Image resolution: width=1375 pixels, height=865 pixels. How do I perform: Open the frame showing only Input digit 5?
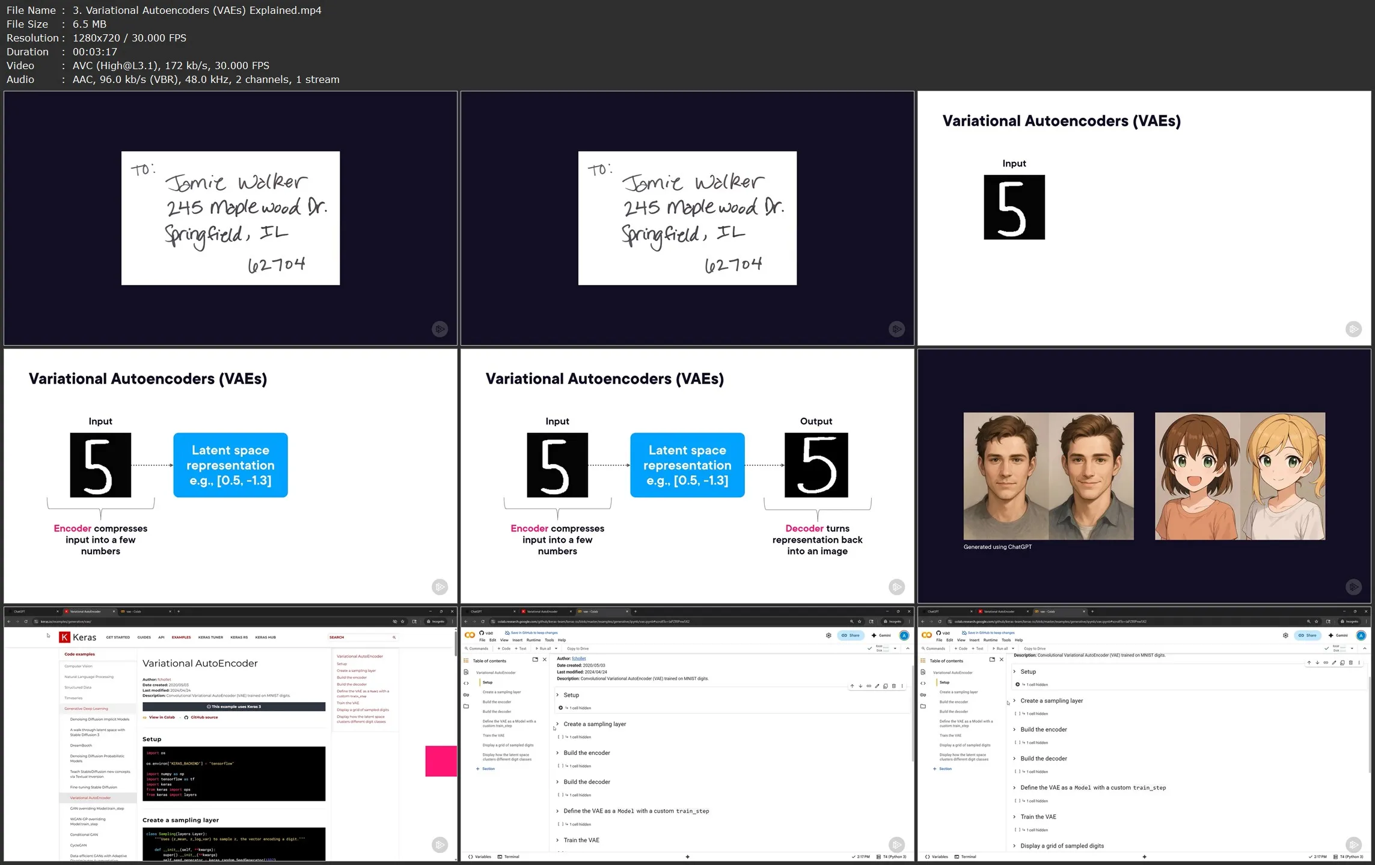tap(1144, 218)
